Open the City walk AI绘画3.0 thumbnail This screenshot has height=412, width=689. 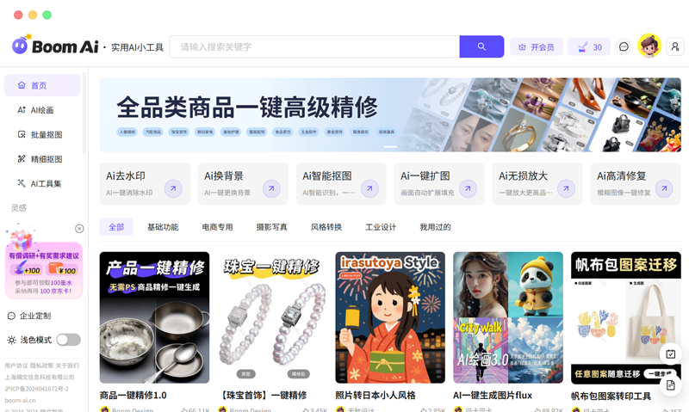point(508,317)
